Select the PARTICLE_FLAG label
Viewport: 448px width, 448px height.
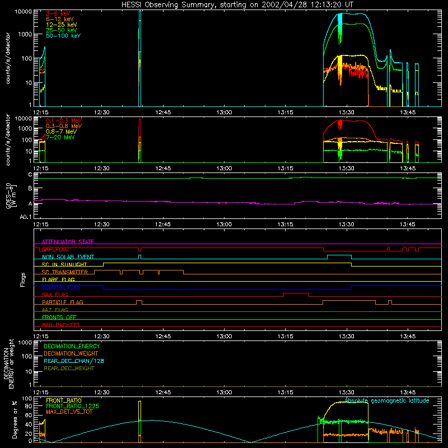pos(63,302)
